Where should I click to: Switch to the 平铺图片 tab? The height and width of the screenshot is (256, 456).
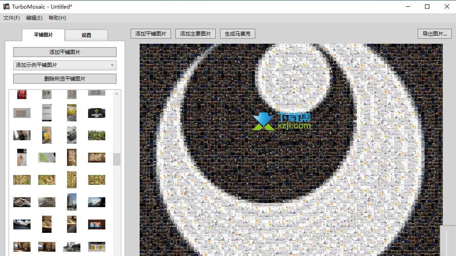click(x=43, y=35)
